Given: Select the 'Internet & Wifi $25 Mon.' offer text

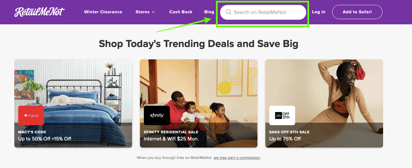Looking at the screenshot, I should click(x=171, y=139).
